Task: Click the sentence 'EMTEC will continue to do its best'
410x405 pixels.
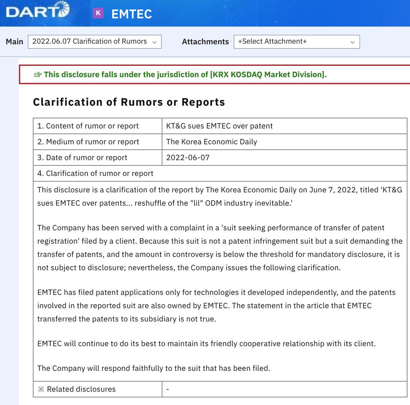Action: (206, 343)
